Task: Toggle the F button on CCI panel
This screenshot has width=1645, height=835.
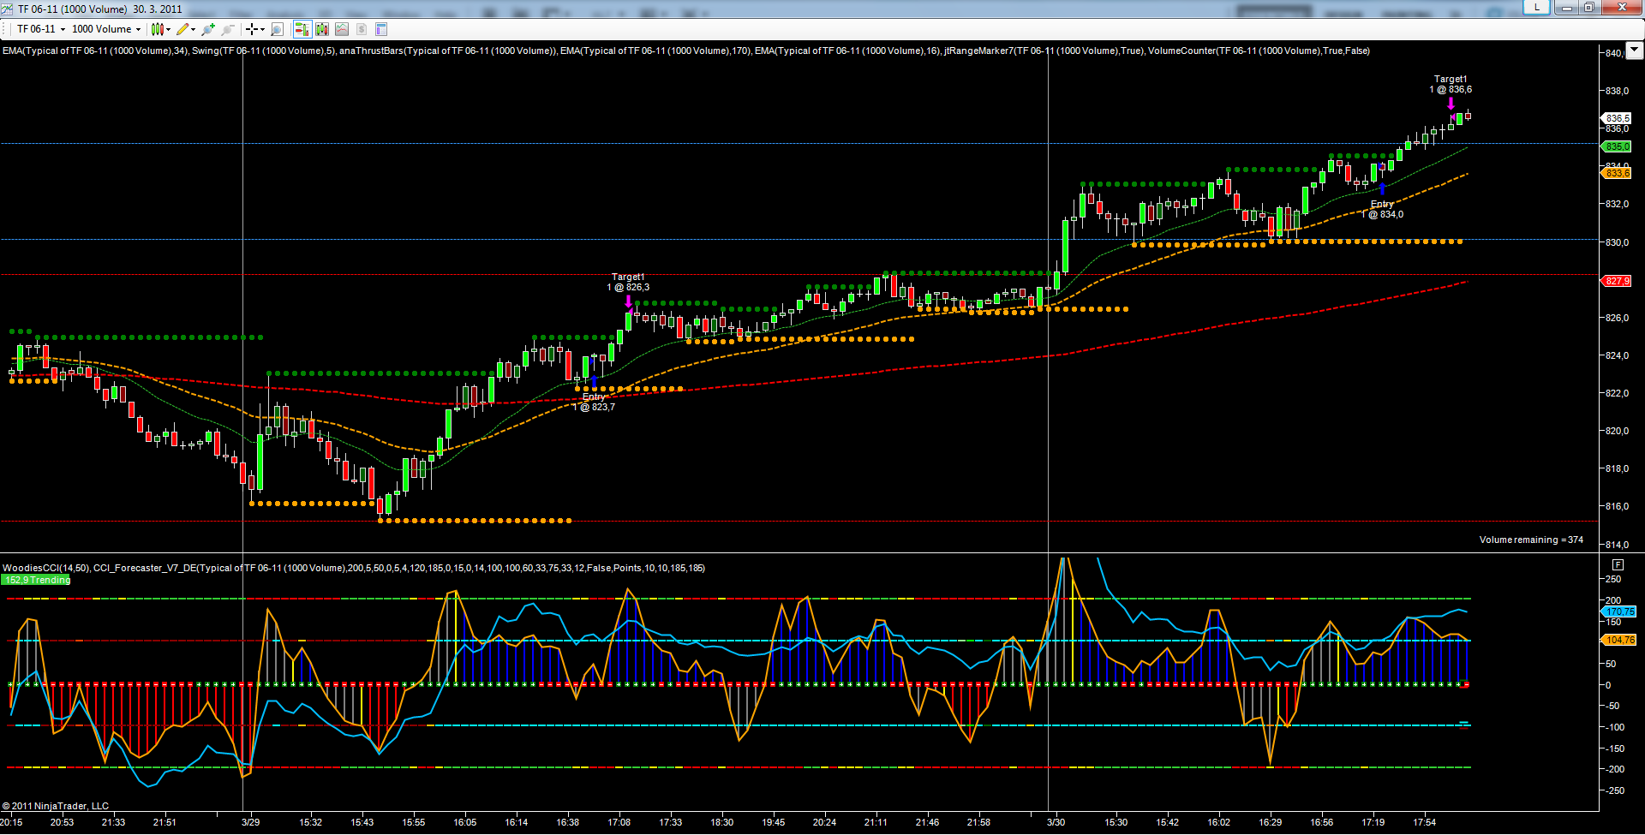Action: pos(1618,564)
